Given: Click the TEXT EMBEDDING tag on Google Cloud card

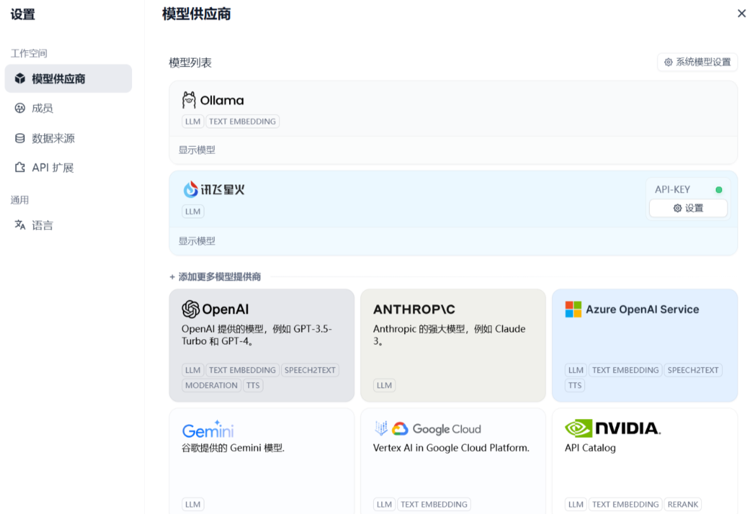Looking at the screenshot, I should tap(434, 504).
